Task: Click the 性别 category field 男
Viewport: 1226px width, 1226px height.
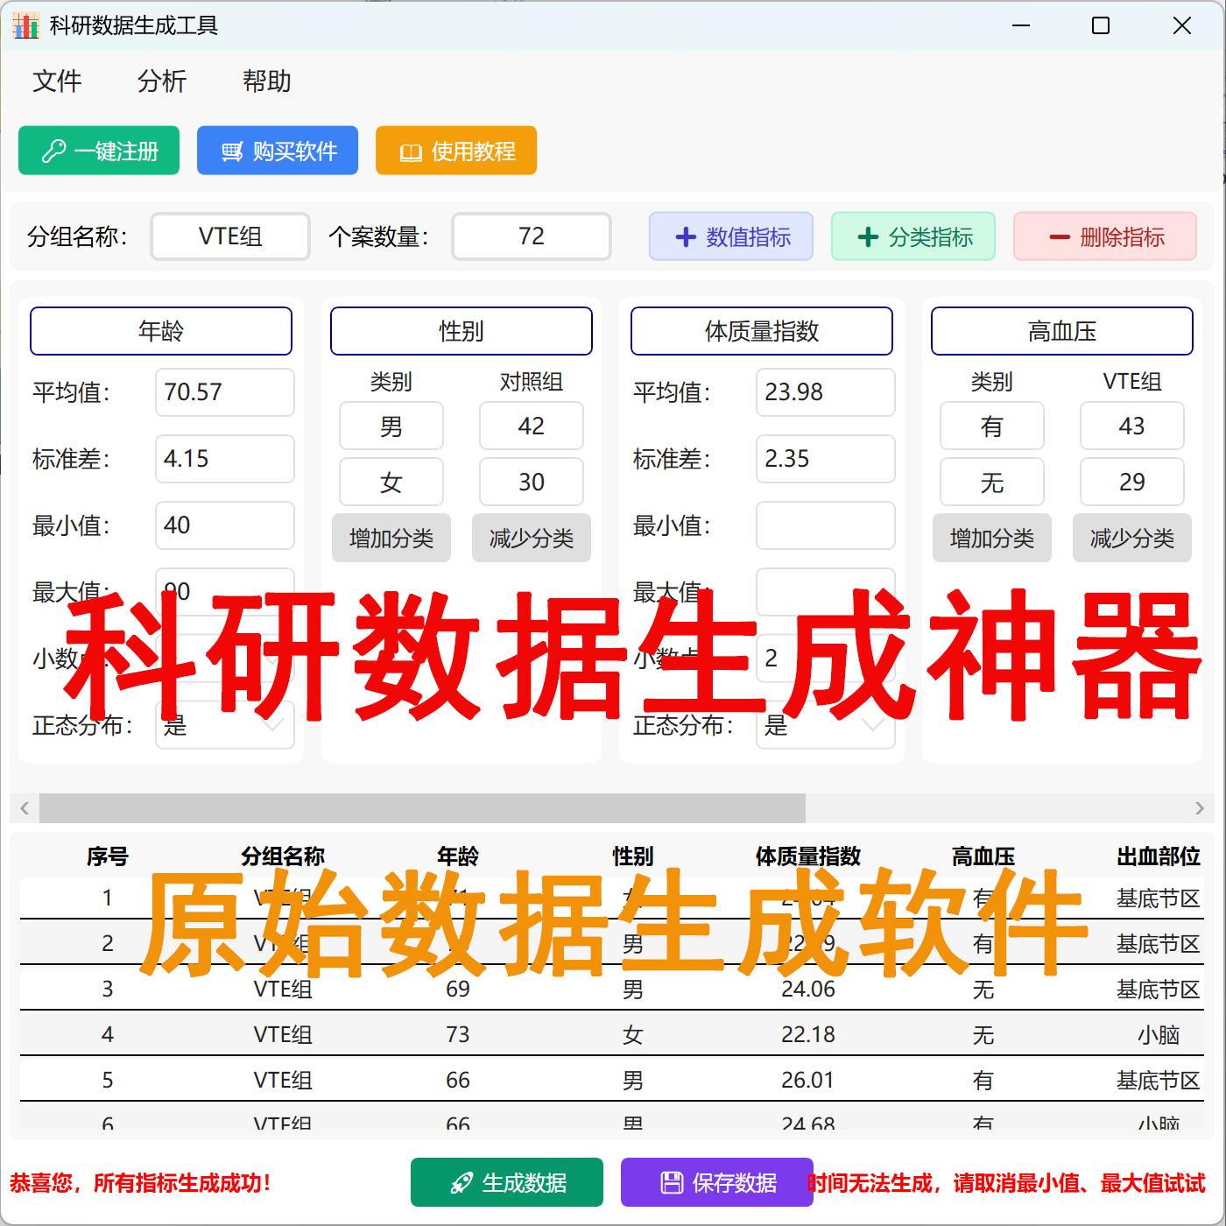Action: tap(391, 426)
